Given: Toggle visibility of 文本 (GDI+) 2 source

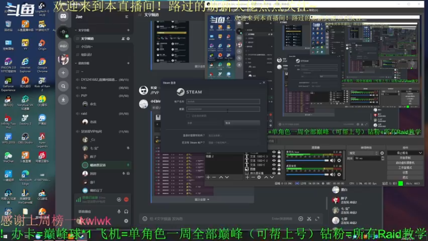Looking at the screenshot, I should coord(274,161).
